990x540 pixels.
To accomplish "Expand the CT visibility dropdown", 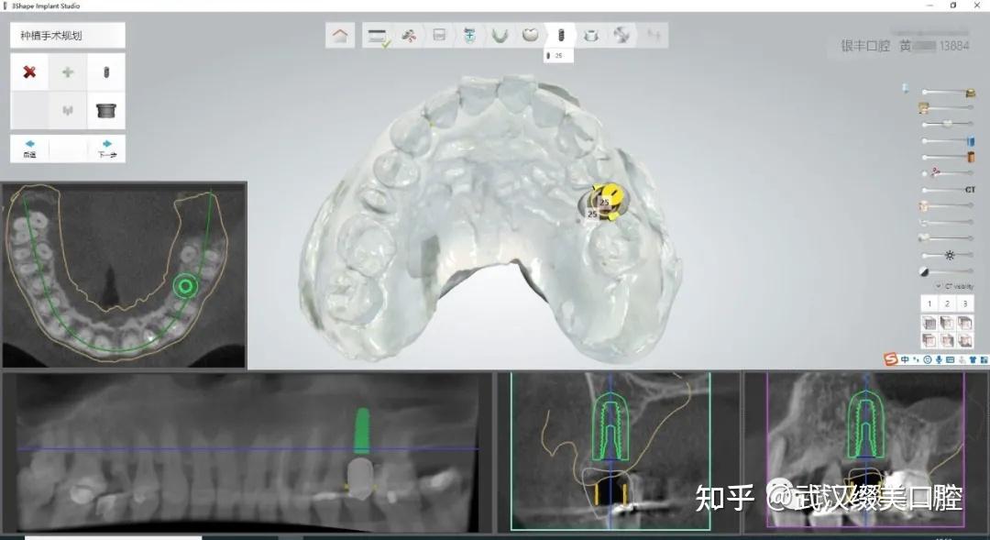I will 937,286.
